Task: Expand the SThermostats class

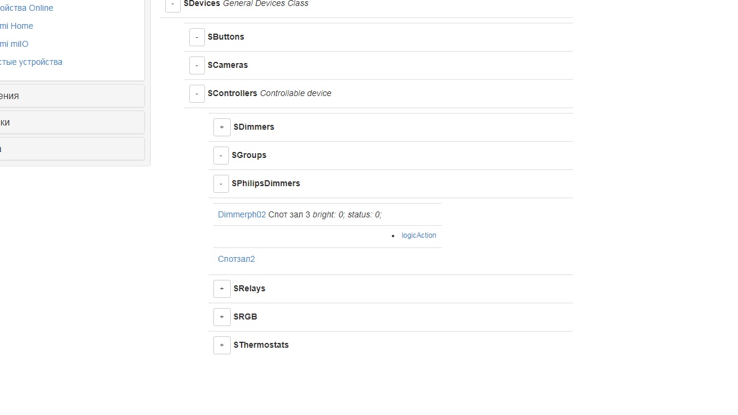Action: point(222,345)
